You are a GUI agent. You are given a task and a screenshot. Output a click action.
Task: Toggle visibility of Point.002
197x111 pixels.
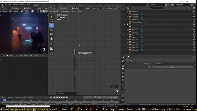[194, 12]
